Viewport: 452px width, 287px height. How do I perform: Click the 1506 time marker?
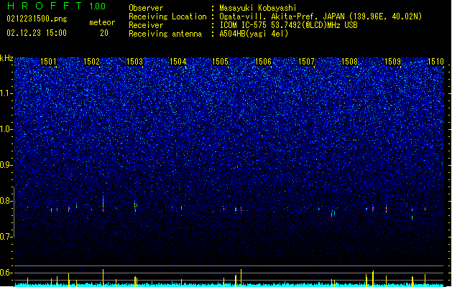point(264,62)
